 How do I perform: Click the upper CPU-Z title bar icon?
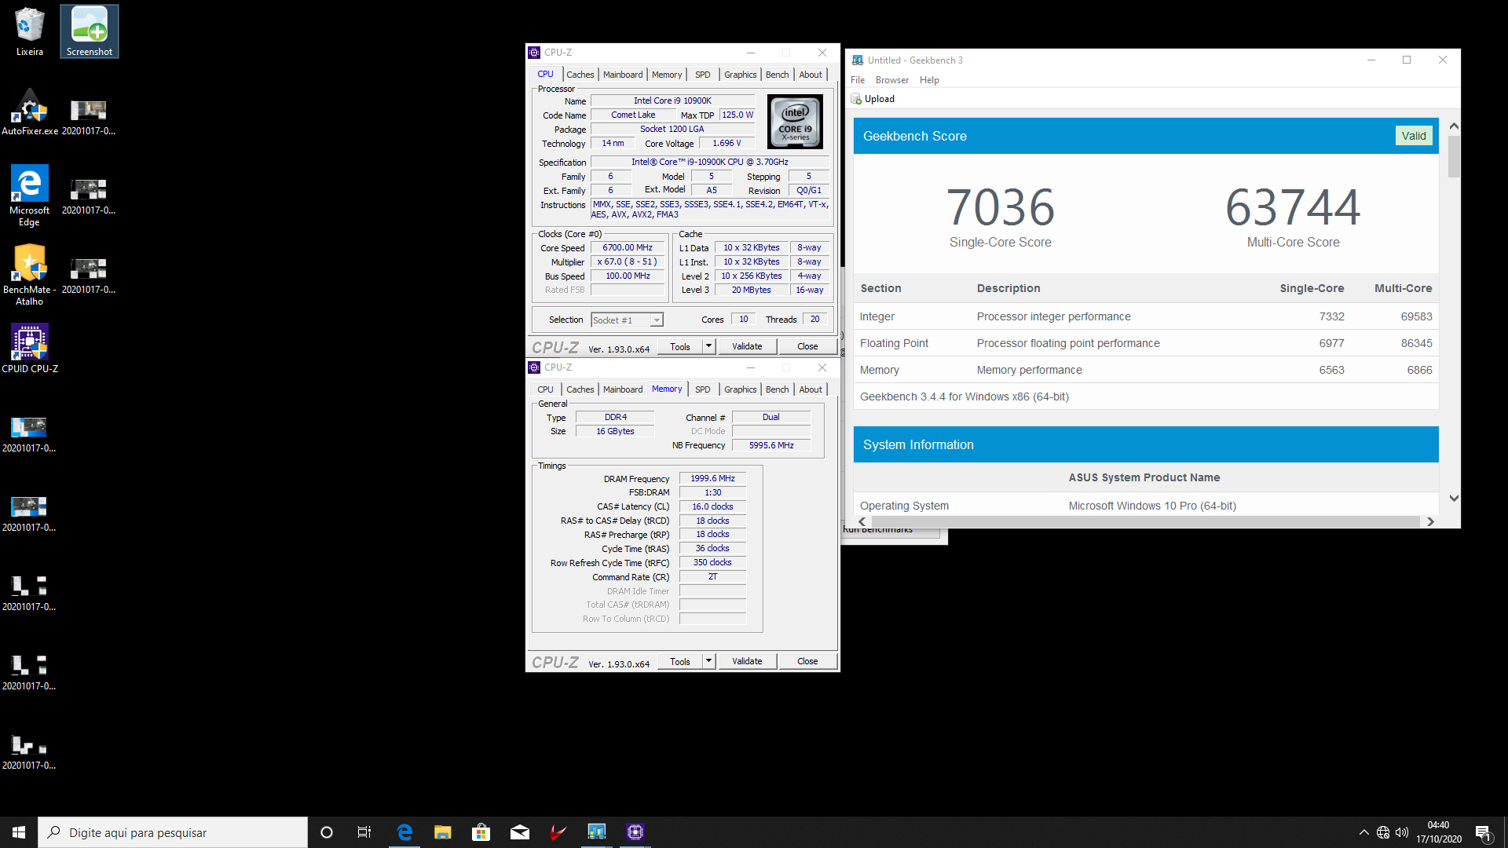[534, 53]
